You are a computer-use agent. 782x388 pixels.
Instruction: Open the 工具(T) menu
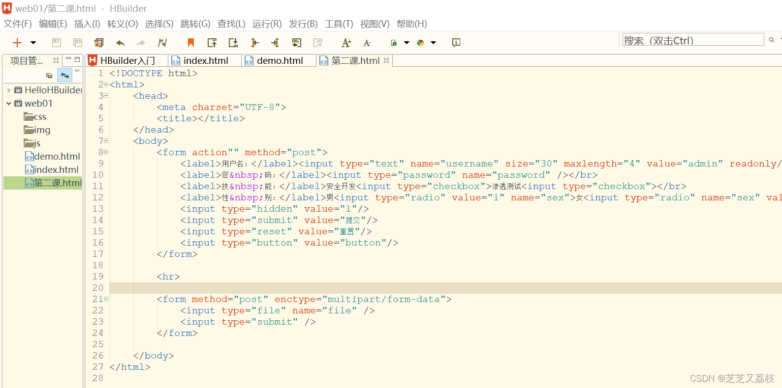[x=339, y=24]
